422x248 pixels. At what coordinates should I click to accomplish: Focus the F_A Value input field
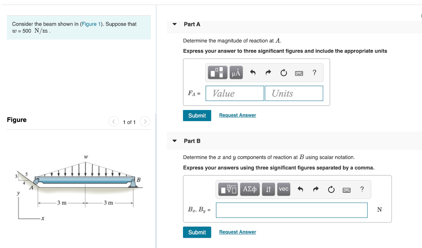click(x=234, y=94)
